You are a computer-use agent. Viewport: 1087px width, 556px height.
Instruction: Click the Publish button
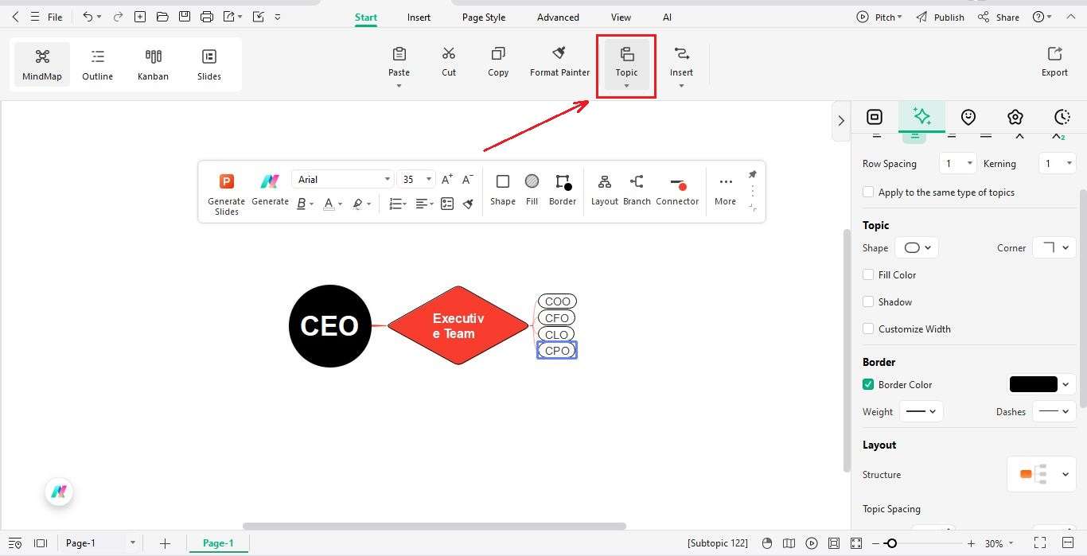click(x=947, y=17)
